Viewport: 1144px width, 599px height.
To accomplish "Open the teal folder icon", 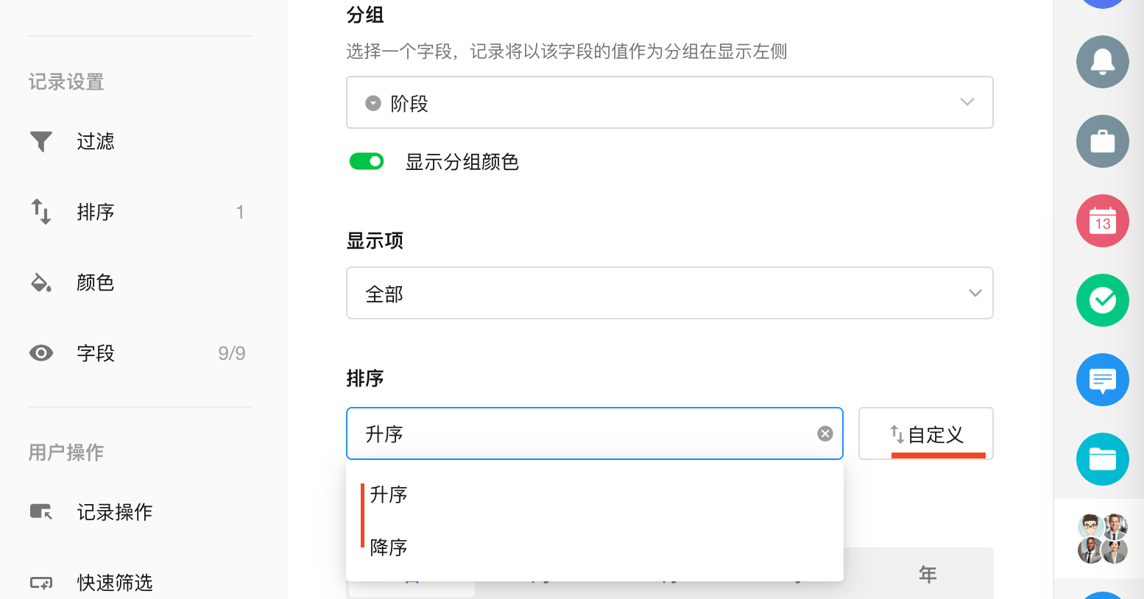I will [1102, 459].
